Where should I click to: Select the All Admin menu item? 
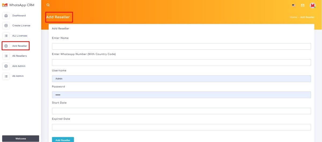(x=18, y=76)
